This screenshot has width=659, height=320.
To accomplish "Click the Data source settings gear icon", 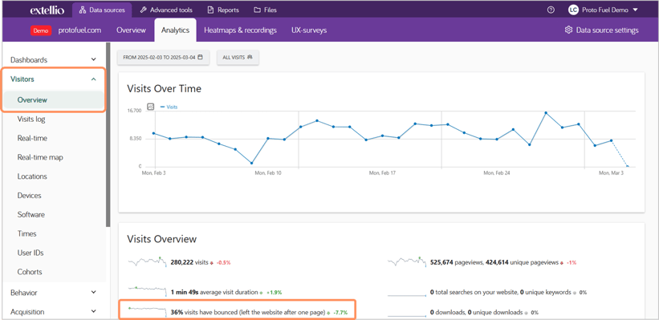I will [569, 30].
